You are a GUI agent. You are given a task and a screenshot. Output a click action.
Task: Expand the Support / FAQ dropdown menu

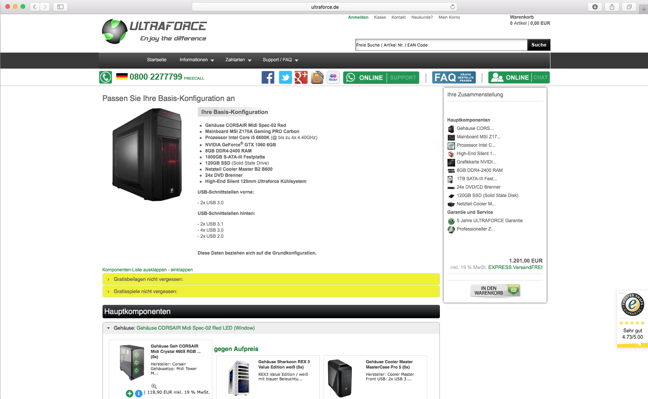281,60
